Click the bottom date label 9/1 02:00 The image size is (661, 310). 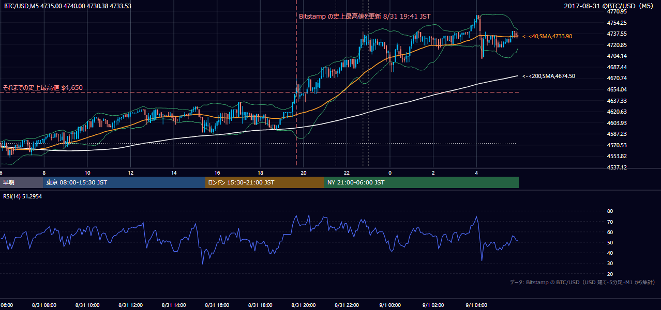(433, 305)
